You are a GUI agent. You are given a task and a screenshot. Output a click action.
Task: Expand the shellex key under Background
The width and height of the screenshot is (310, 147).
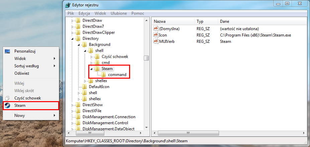point(85,81)
